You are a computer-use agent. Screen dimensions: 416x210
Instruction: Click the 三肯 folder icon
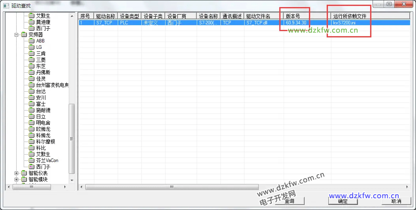click(32, 53)
